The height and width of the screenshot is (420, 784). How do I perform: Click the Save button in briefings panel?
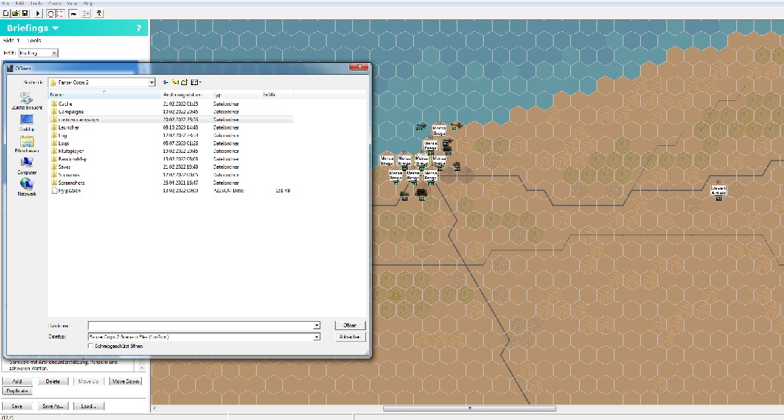17,406
